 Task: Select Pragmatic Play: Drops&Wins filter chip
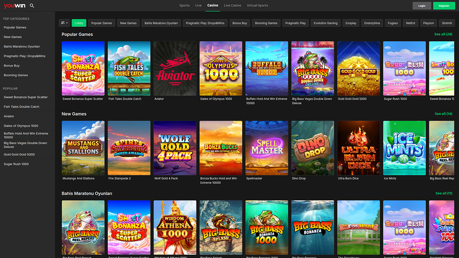(x=205, y=23)
